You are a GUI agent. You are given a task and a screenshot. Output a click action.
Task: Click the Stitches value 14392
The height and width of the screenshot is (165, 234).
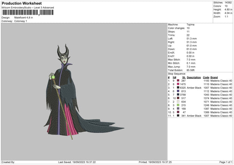pyautogui.click(x=228, y=3)
